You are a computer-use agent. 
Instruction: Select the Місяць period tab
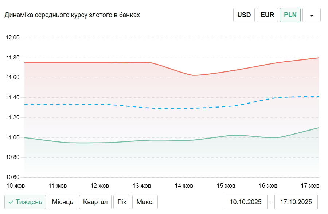click(x=63, y=202)
